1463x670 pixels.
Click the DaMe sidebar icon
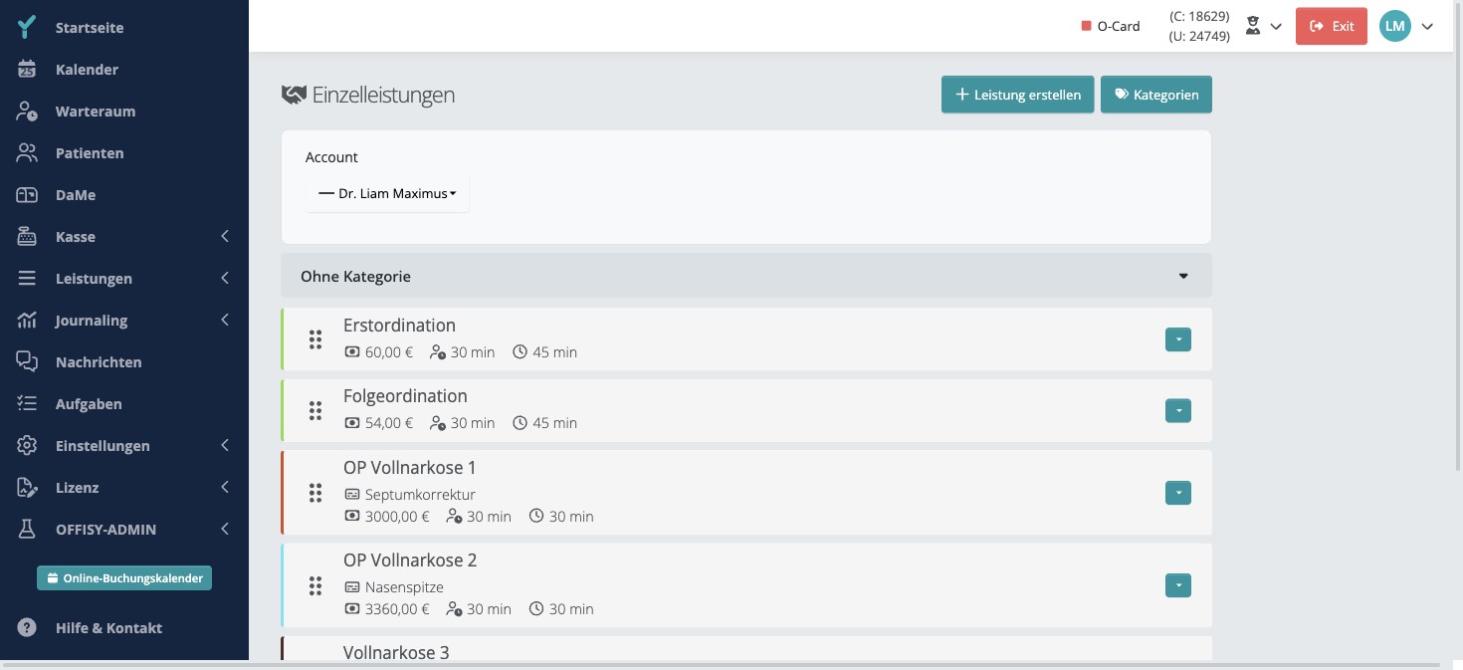click(x=27, y=195)
